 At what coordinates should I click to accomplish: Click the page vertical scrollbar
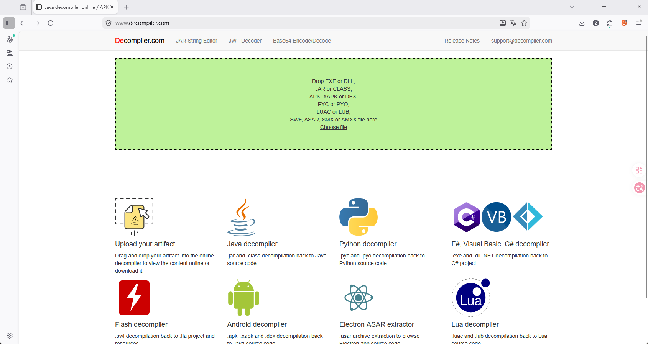tap(646, 167)
